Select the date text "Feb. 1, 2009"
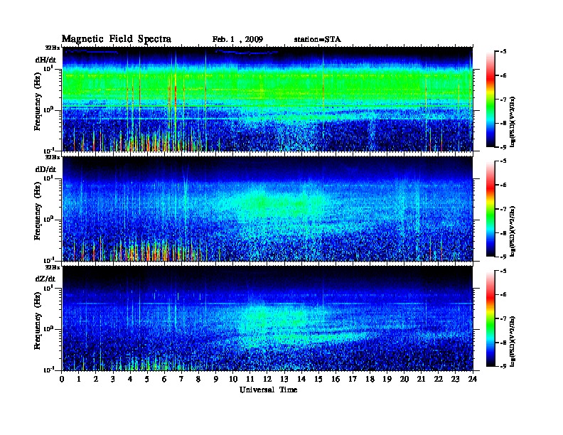The height and width of the screenshot is (435, 563). click(237, 40)
